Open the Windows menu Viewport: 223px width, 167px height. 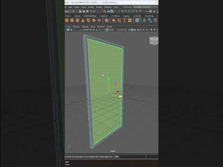[108, 7]
